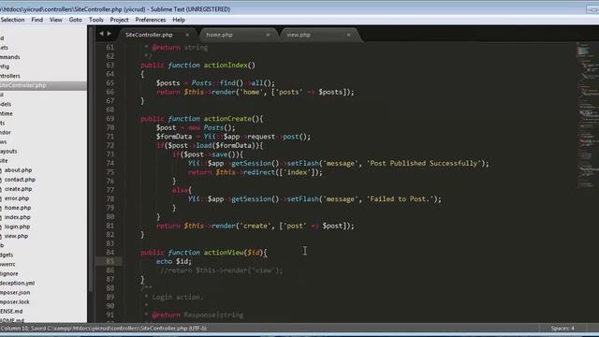Click on 'actionIndex' function name

tap(226, 65)
